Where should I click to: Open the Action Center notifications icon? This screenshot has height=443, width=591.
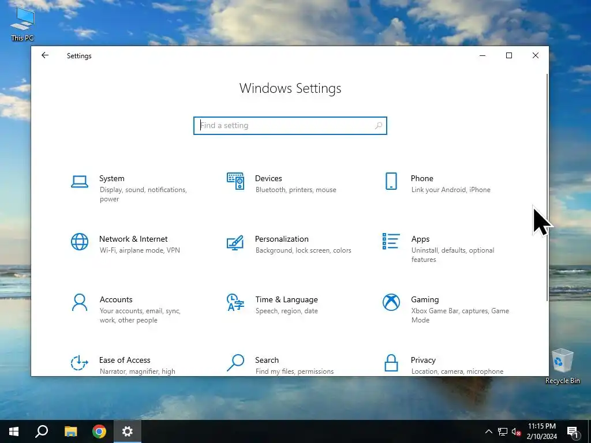573,433
